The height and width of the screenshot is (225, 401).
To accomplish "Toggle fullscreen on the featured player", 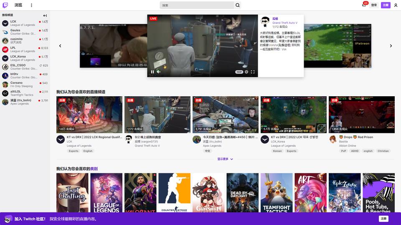I will [x=253, y=72].
